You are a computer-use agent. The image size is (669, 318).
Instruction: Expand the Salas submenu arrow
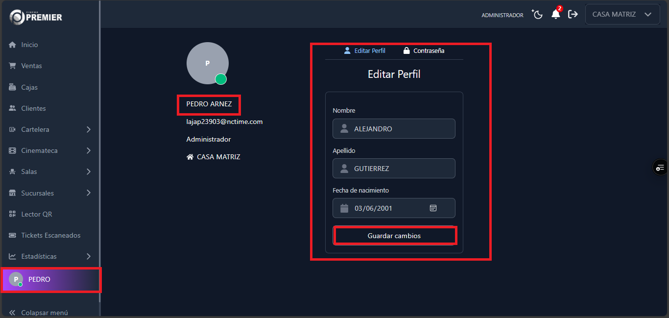coord(88,171)
